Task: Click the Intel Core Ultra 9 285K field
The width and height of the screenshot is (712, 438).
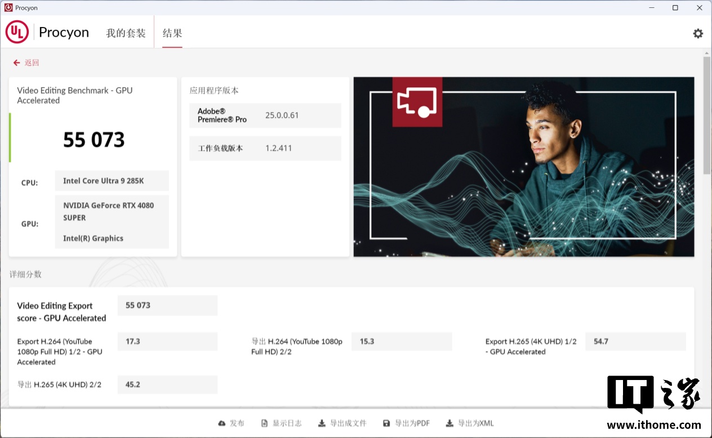Action: point(112,181)
